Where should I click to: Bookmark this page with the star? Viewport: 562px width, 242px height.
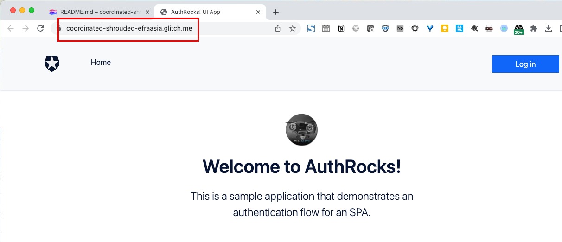click(x=293, y=28)
